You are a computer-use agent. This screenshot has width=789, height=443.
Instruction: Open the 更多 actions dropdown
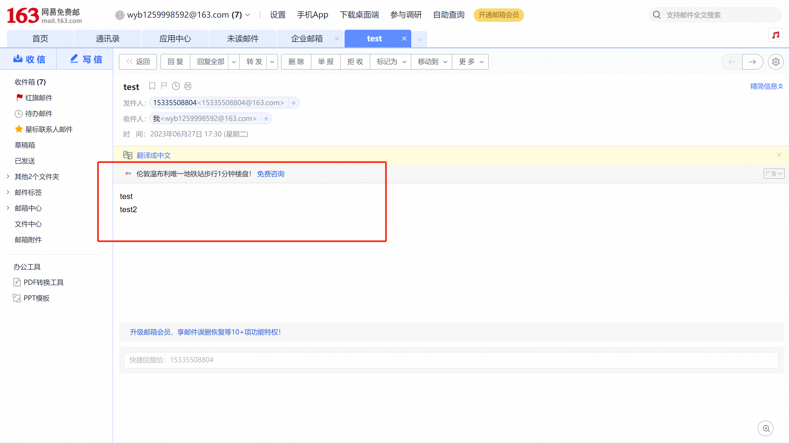[x=471, y=62]
